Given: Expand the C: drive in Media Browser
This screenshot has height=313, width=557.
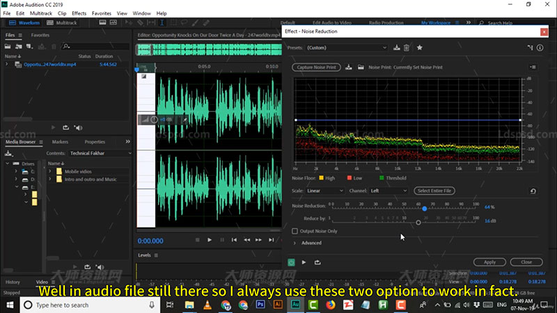Looking at the screenshot, I should (x=15, y=171).
